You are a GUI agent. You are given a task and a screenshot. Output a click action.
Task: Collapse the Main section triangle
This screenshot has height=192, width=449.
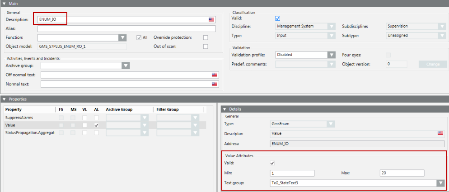[x=4, y=3]
